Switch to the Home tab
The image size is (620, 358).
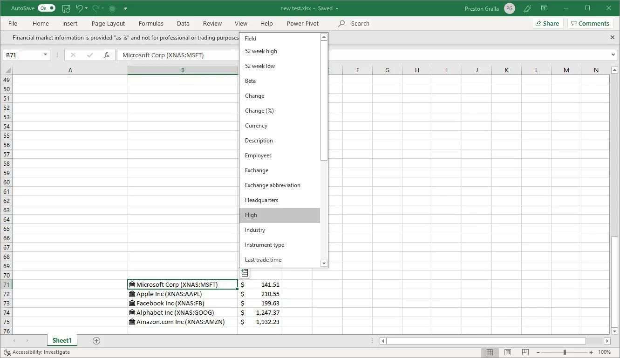[x=41, y=23]
